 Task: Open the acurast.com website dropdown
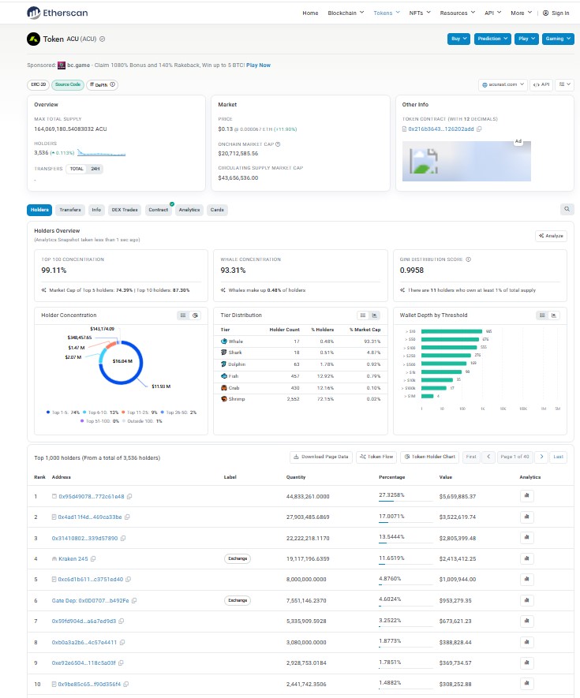tap(503, 84)
